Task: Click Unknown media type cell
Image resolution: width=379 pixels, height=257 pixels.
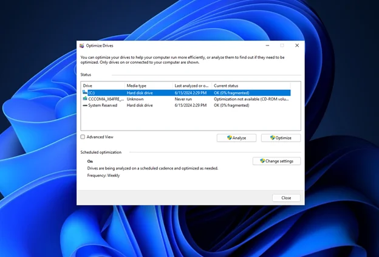Action: tap(135, 99)
